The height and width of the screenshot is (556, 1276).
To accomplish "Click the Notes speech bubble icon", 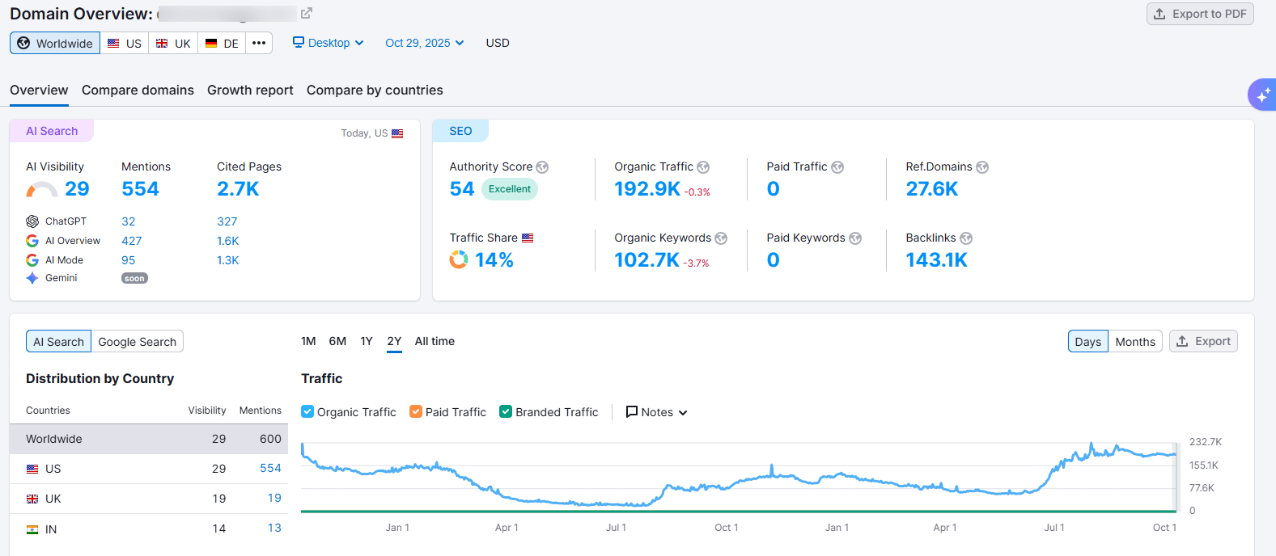I will tap(632, 412).
